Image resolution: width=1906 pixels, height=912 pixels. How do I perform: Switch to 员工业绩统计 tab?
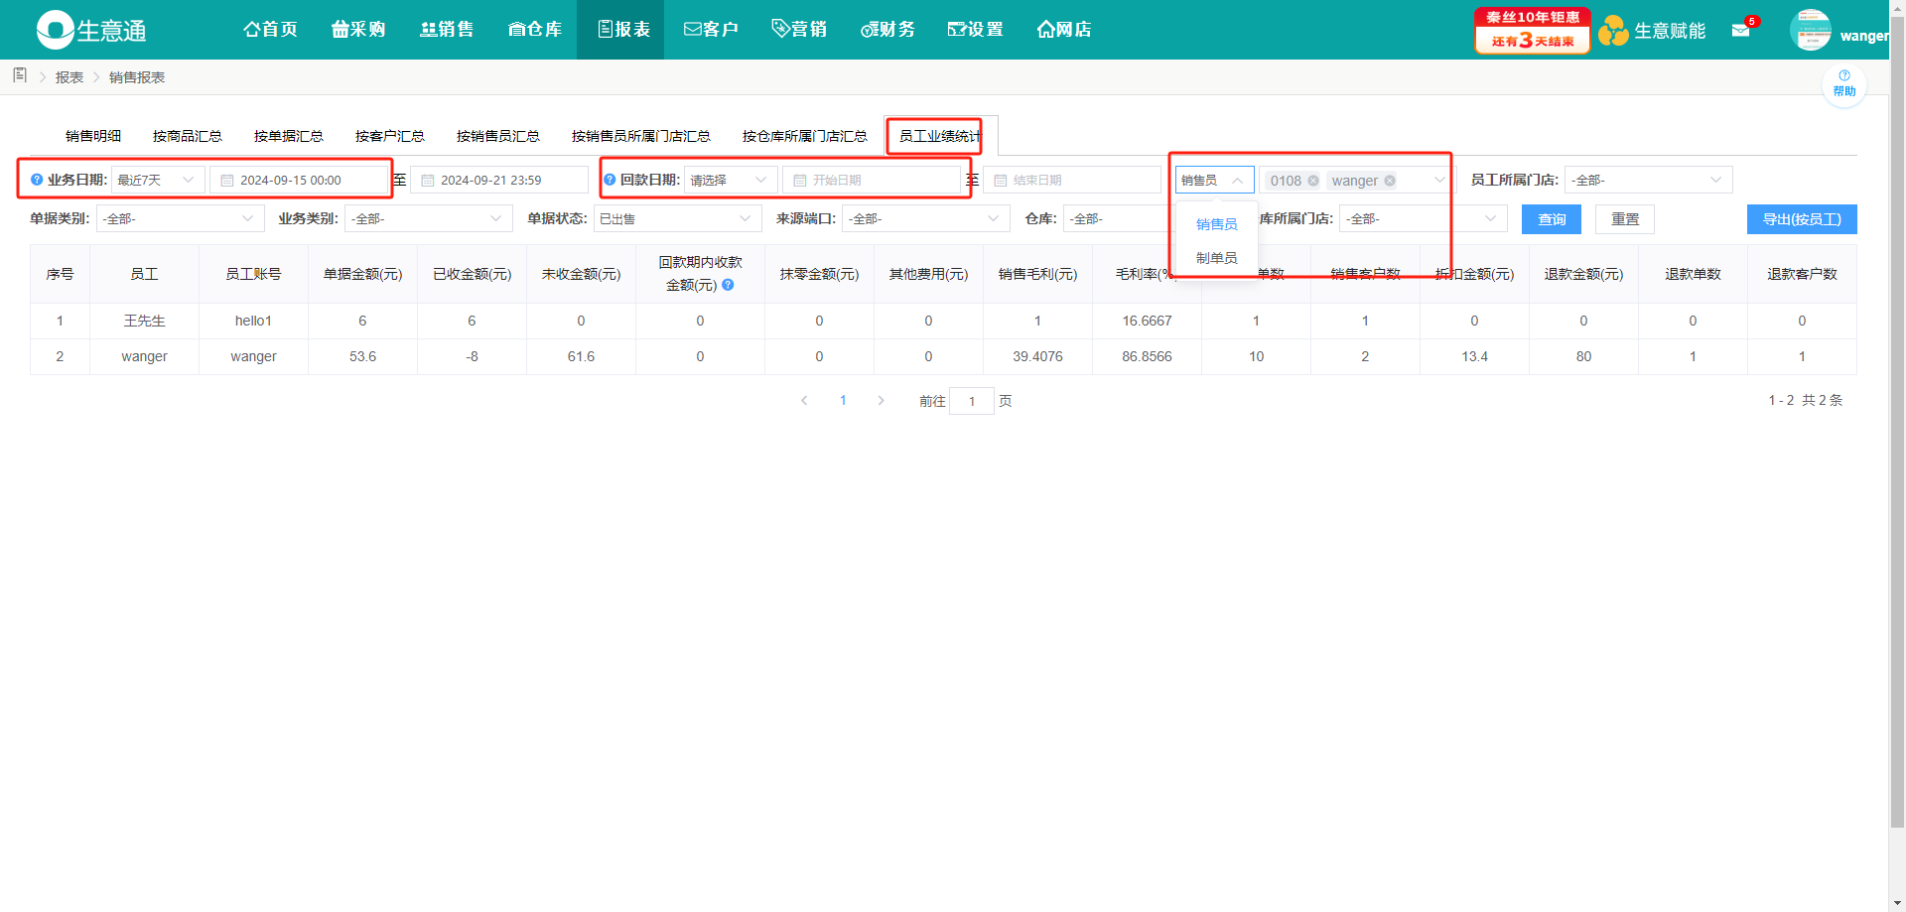pos(940,136)
